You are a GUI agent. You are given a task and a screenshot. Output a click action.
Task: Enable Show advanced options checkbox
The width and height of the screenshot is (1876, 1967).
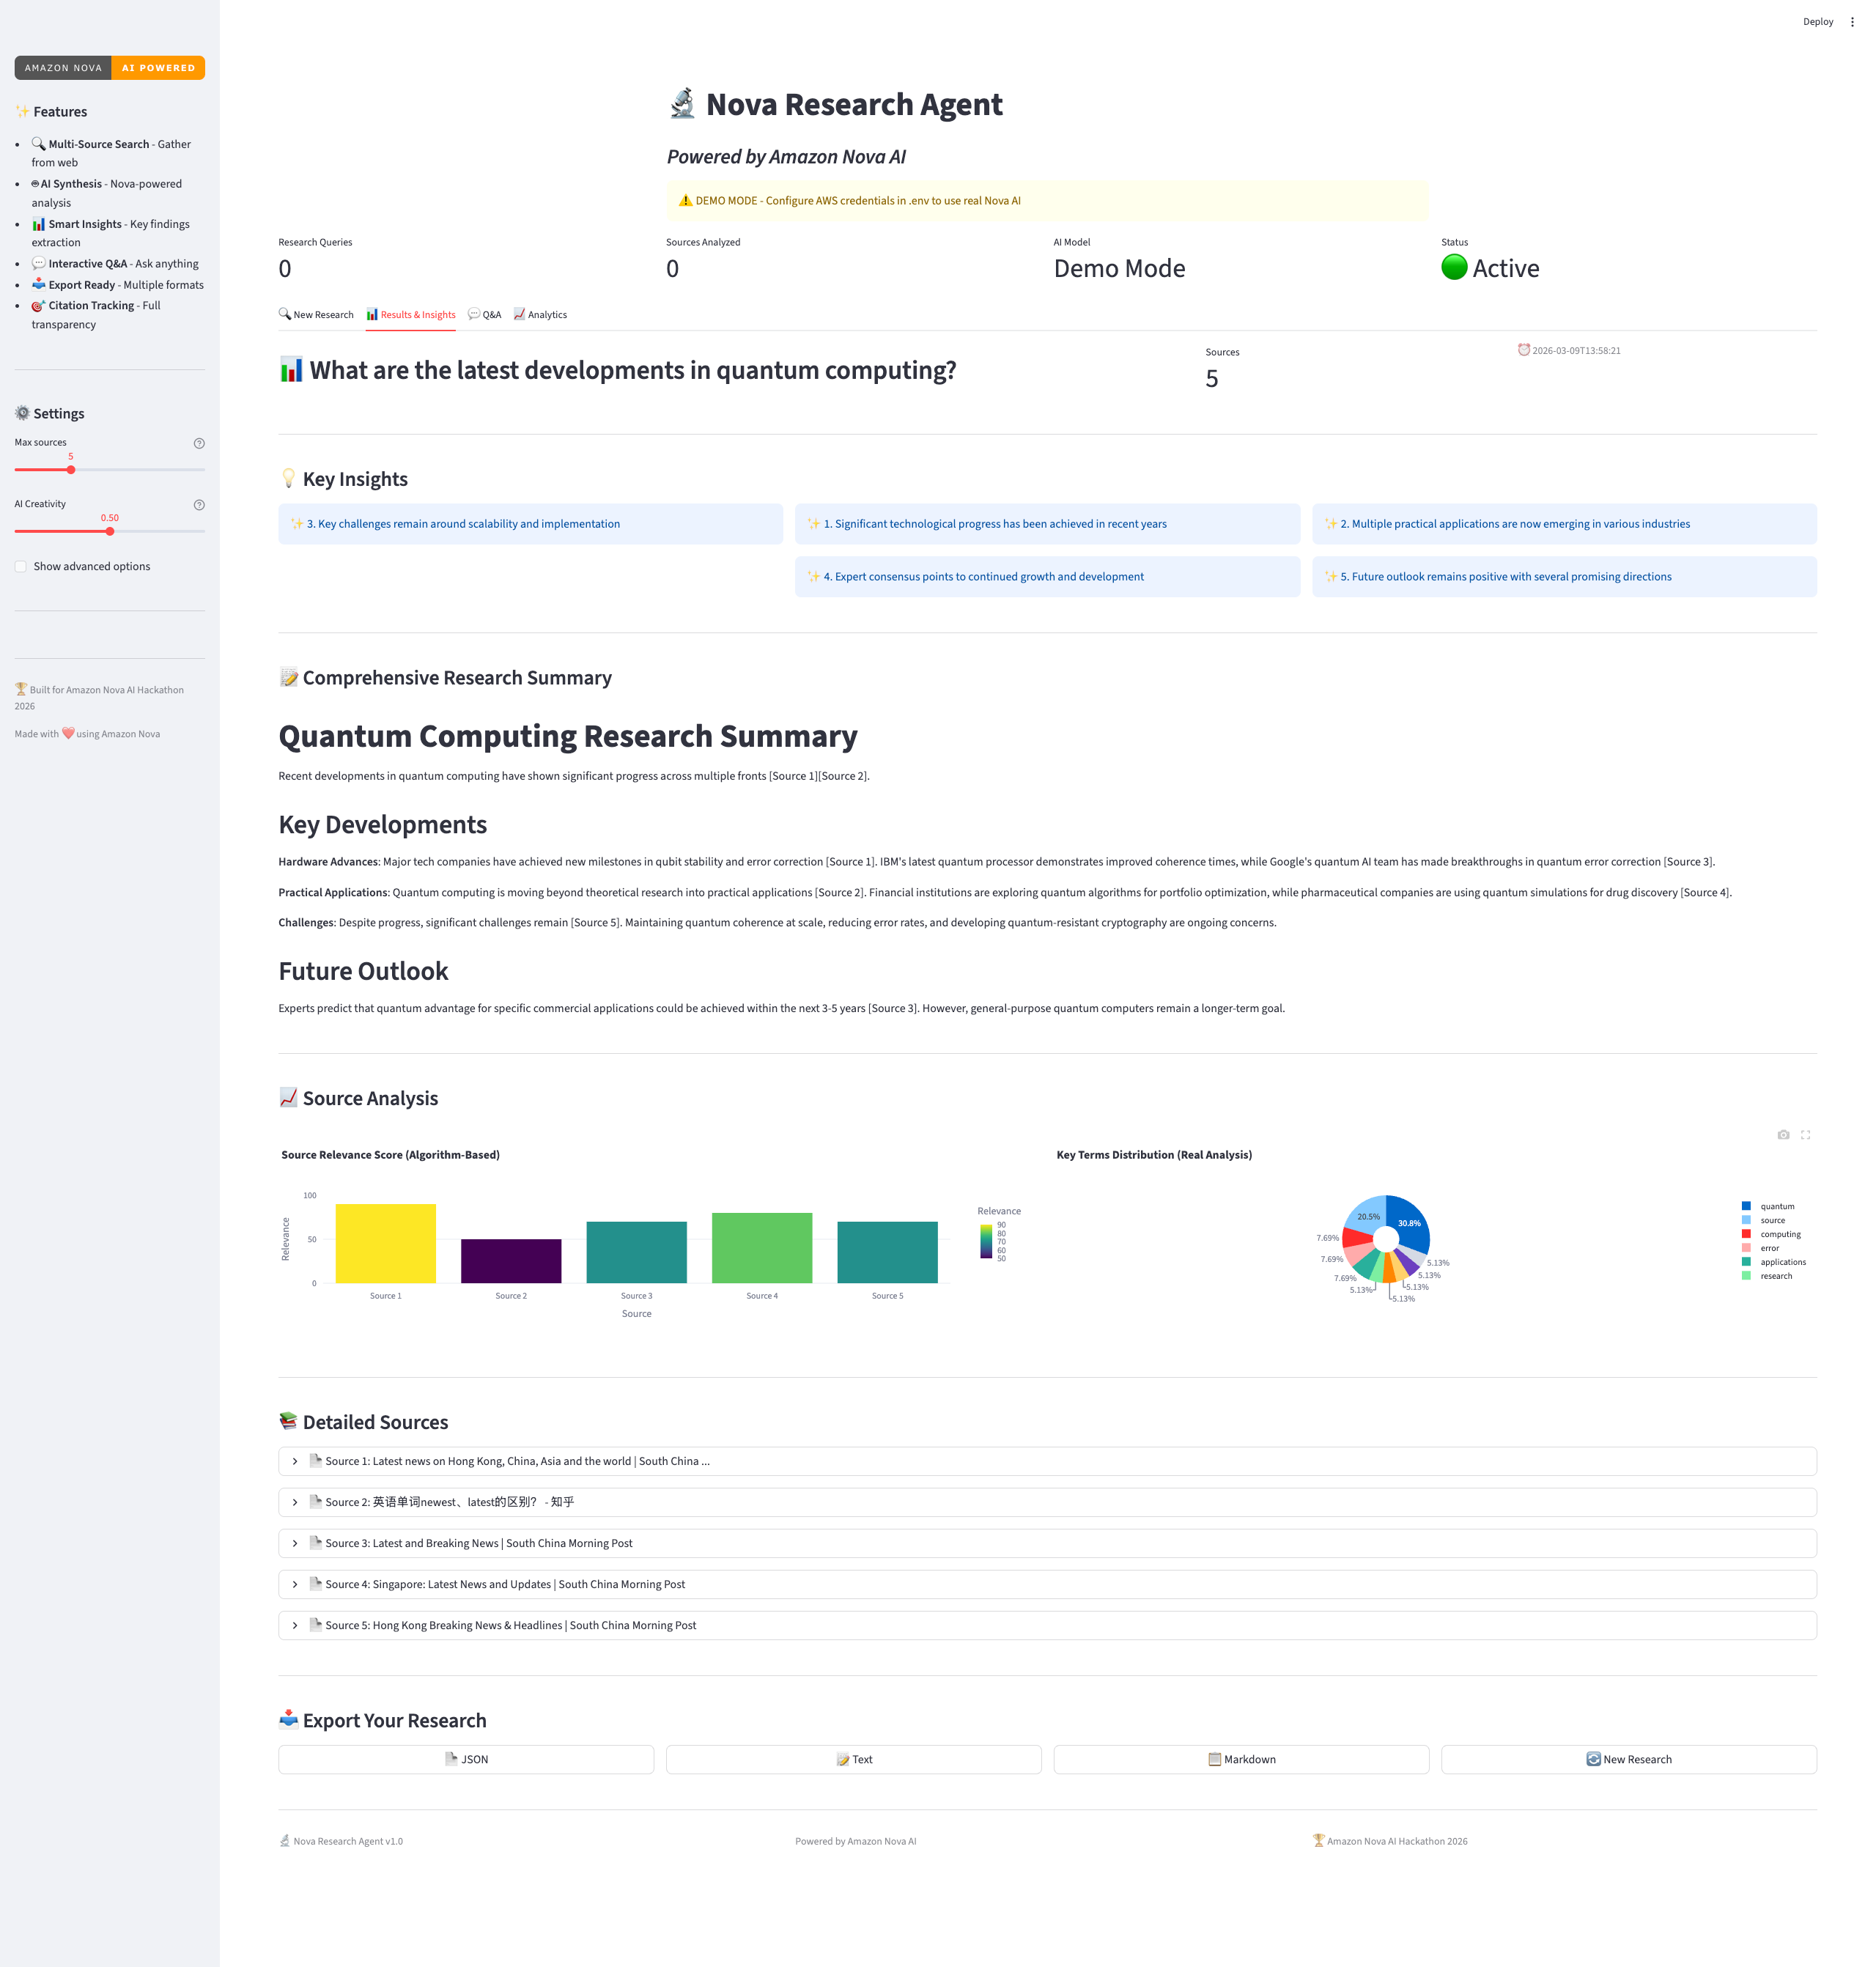21,566
